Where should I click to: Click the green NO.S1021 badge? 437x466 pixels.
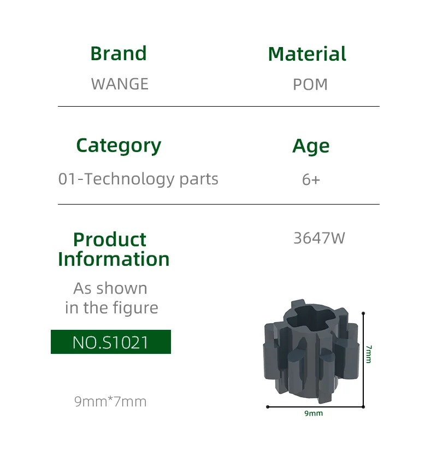111,342
